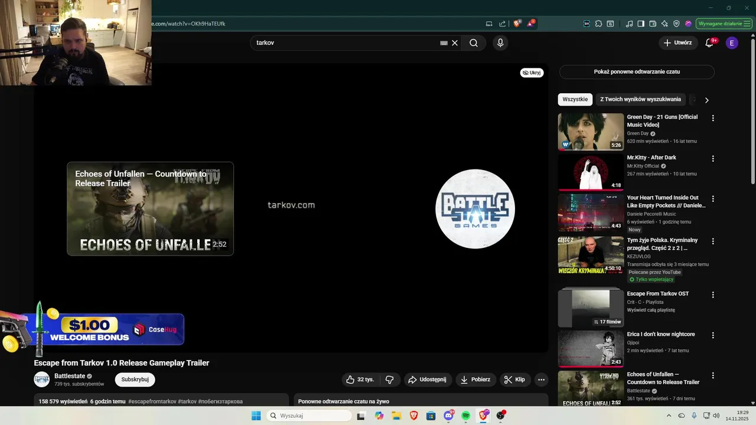Screen dimensions: 756x425
Task: Open Microsoft Store from the taskbar
Action: tap(431, 416)
